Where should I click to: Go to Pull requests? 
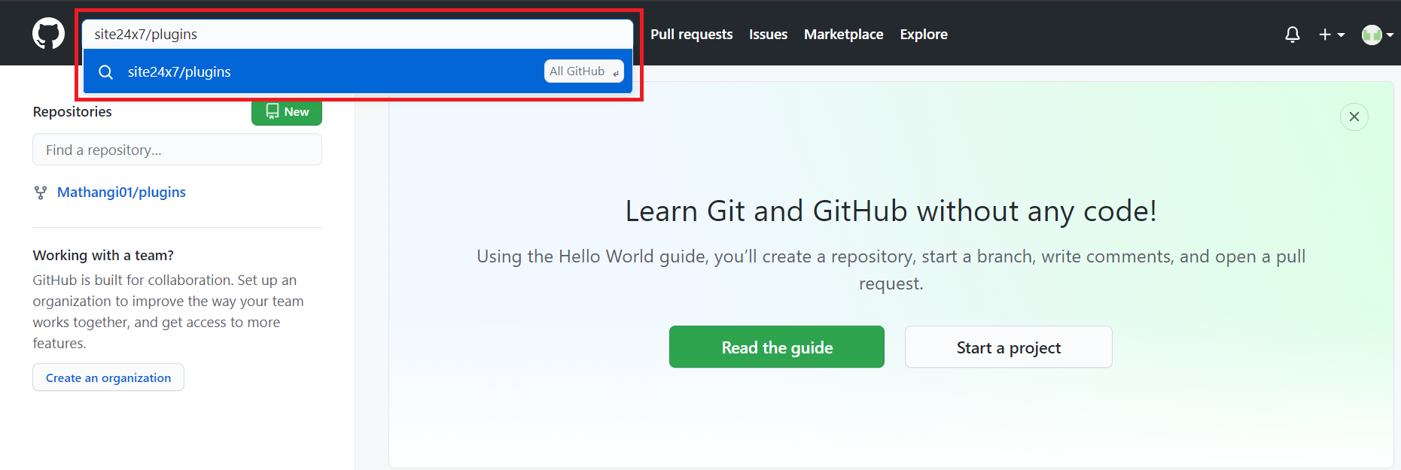691,35
